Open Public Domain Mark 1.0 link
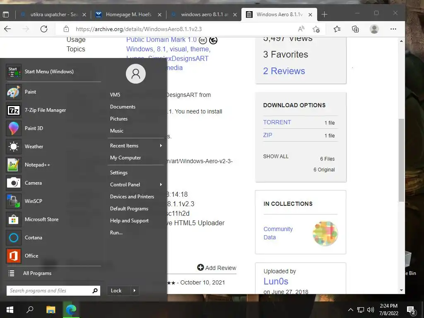This screenshot has width=424, height=318. pyautogui.click(x=161, y=39)
